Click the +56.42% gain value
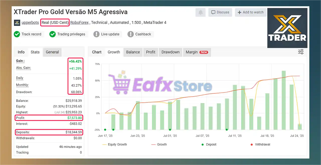321x165 pixels. (75, 61)
